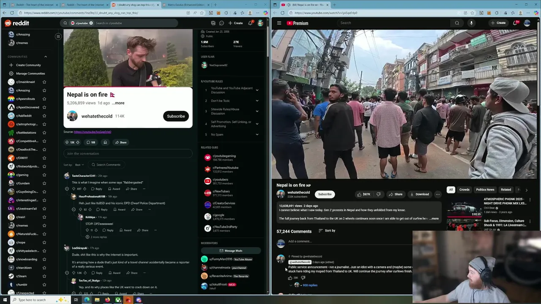Select the Crowds chip filter

[x=464, y=190]
